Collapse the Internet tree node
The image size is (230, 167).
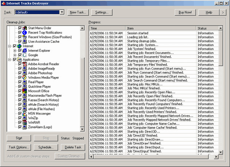(x=9, y=46)
